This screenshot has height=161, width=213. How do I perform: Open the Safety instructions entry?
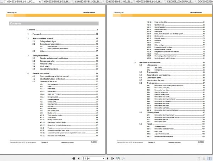[x=62, y=56]
